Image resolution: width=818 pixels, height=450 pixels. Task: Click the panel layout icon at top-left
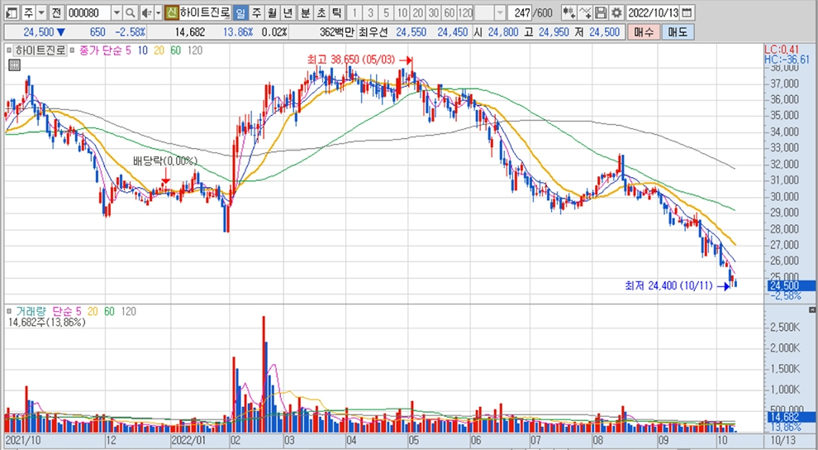point(11,13)
